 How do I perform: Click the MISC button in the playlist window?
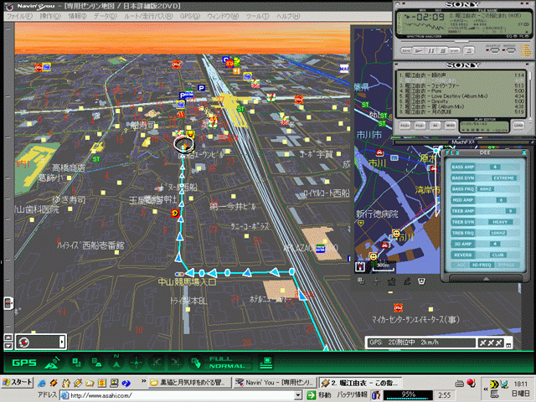coord(451,126)
